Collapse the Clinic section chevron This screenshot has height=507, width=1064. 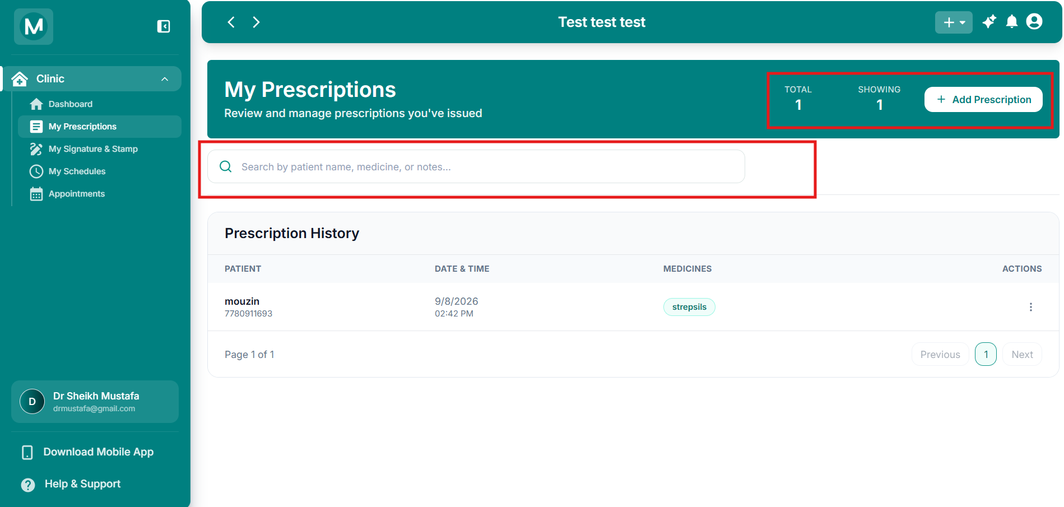pos(165,79)
